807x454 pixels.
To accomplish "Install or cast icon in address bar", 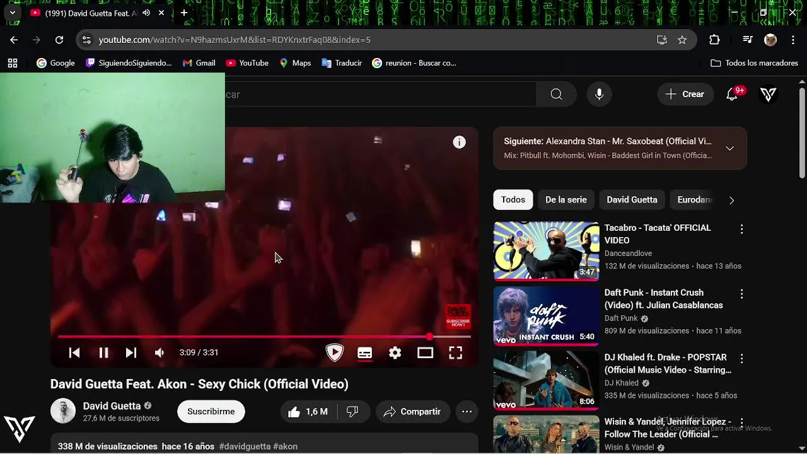I will [x=661, y=40].
